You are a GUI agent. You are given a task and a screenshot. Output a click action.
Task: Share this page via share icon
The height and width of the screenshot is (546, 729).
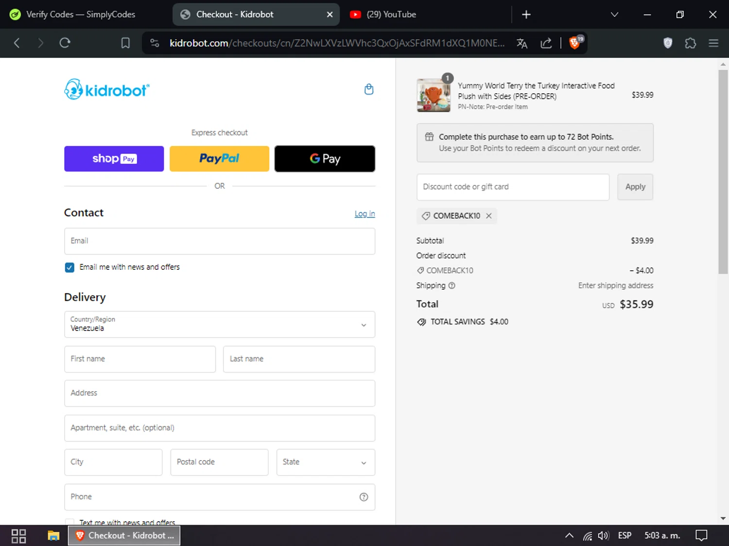(546, 43)
